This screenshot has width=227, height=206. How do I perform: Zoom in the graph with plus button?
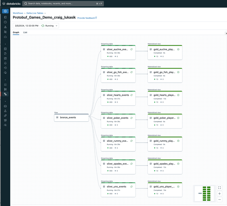[220, 194]
